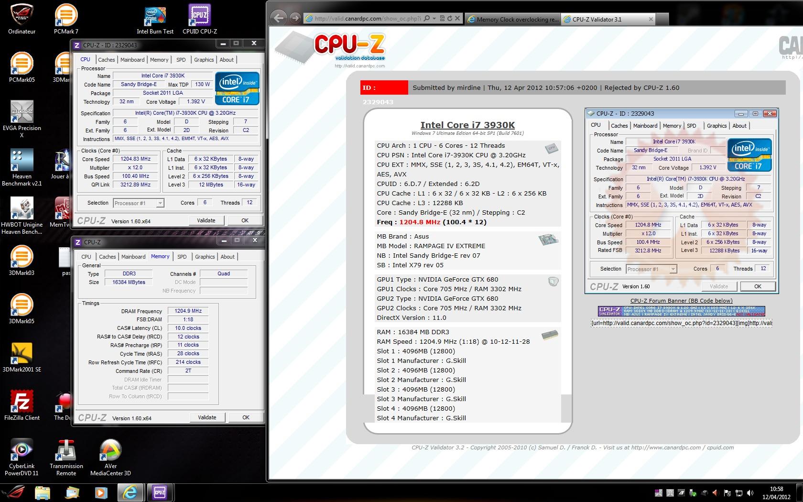Launch CyberLink PowerDVD 11 shortcut
This screenshot has width=803, height=502.
22,458
